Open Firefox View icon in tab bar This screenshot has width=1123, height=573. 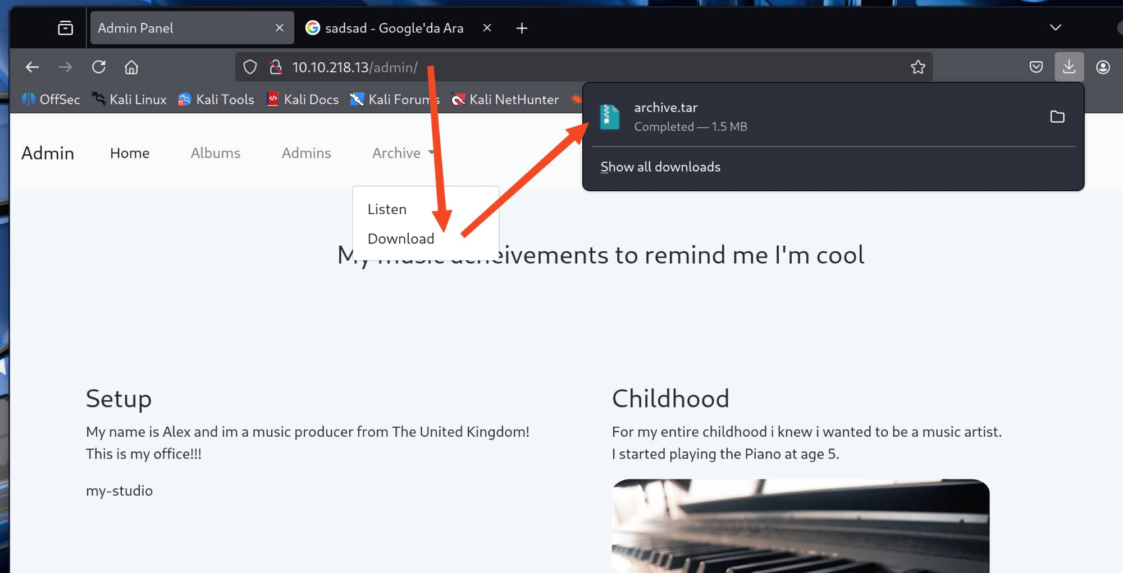pyautogui.click(x=66, y=28)
